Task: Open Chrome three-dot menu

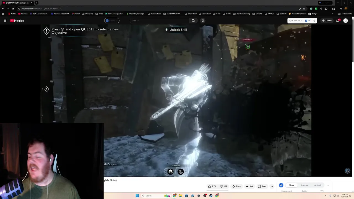Action: tap(350, 9)
